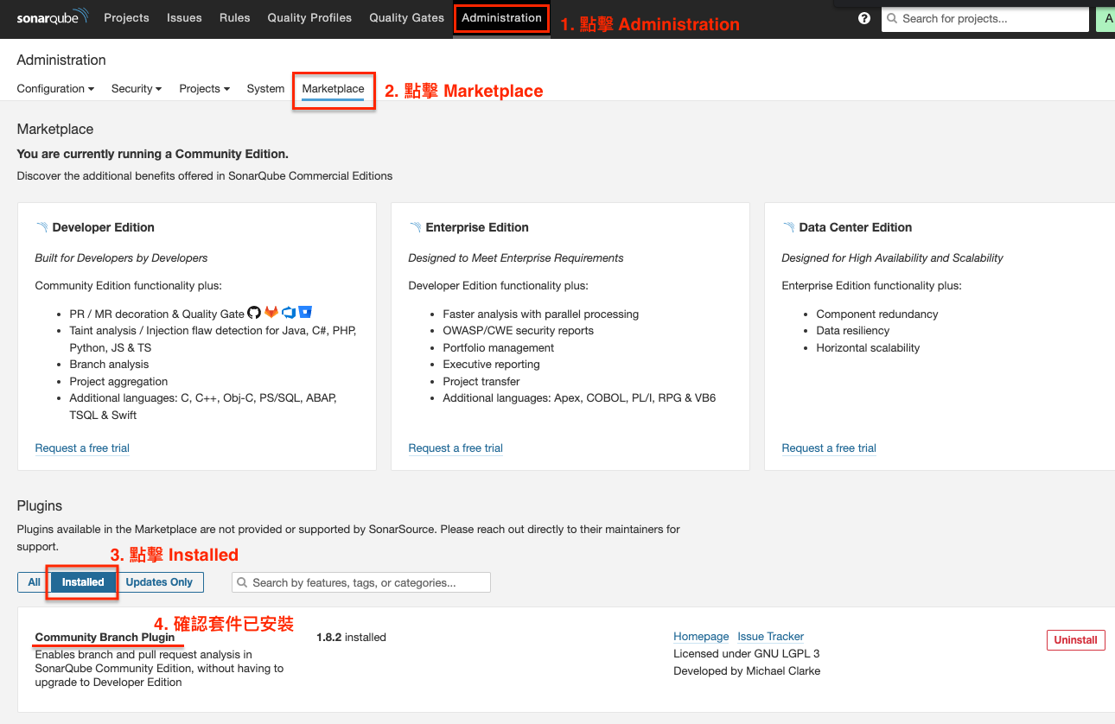The height and width of the screenshot is (724, 1115).
Task: Click the magnifier icon in the plugin search box
Action: pos(241,581)
